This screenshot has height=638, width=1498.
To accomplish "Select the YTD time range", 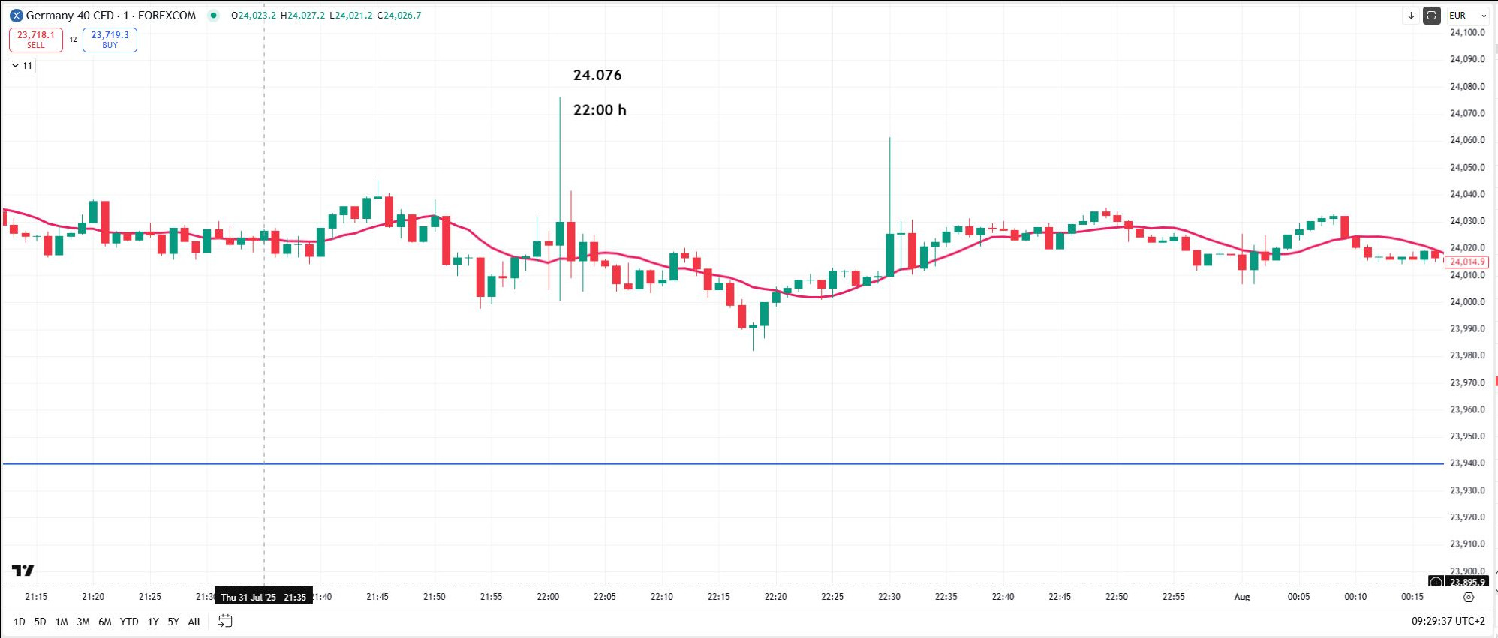I will pos(129,622).
